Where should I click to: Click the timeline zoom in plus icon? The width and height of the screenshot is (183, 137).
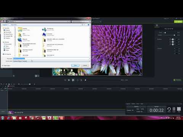tap(34, 84)
